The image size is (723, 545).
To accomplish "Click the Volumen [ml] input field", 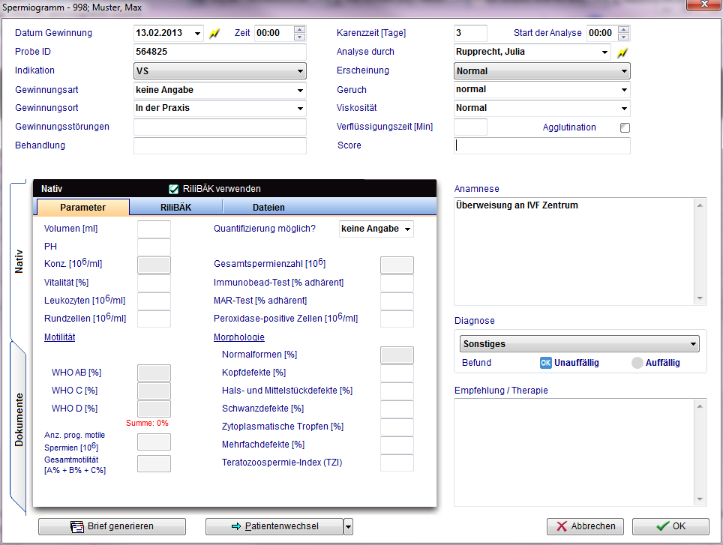I will coord(154,229).
